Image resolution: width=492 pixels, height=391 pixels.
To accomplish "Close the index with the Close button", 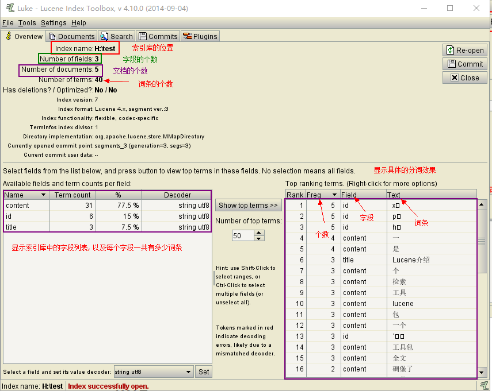I will pos(465,78).
